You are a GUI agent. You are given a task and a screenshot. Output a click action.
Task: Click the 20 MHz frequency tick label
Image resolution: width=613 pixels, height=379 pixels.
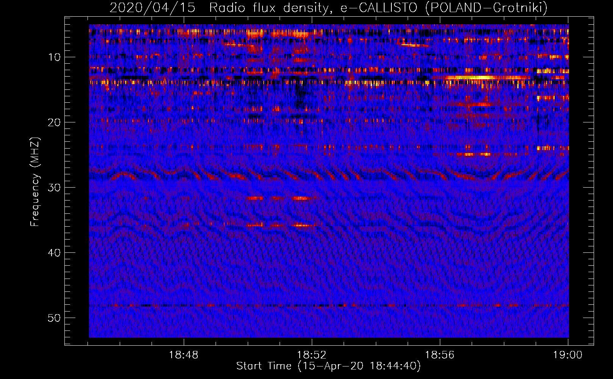click(x=55, y=122)
